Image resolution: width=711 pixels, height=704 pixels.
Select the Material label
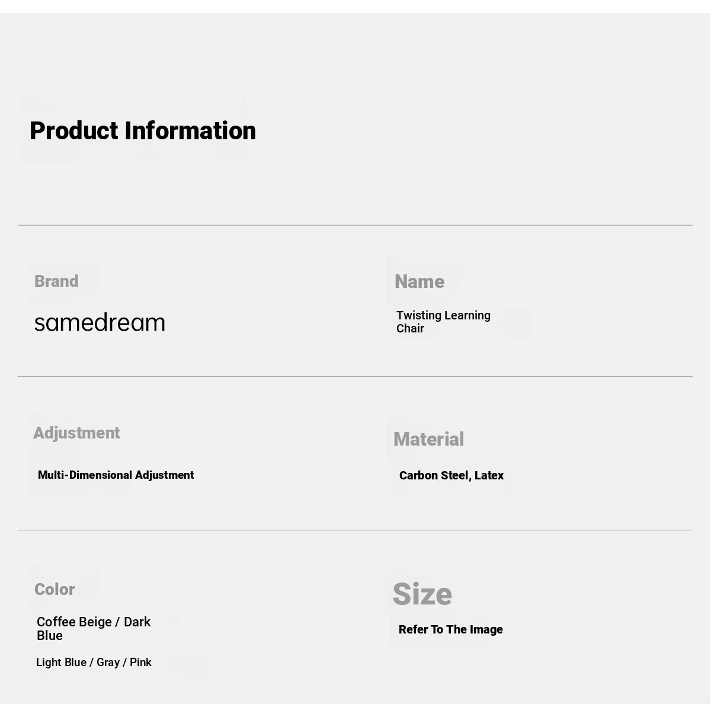429,439
